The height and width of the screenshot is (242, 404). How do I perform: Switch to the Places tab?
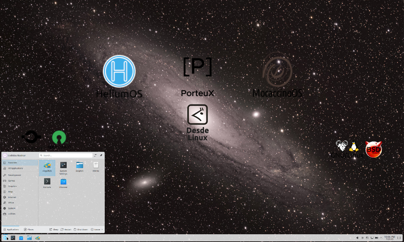pyautogui.click(x=29, y=230)
